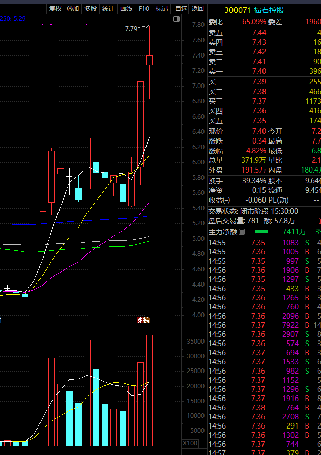Click the 返回 back button
Image resolution: width=321 pixels, height=455 pixels.
(x=198, y=9)
